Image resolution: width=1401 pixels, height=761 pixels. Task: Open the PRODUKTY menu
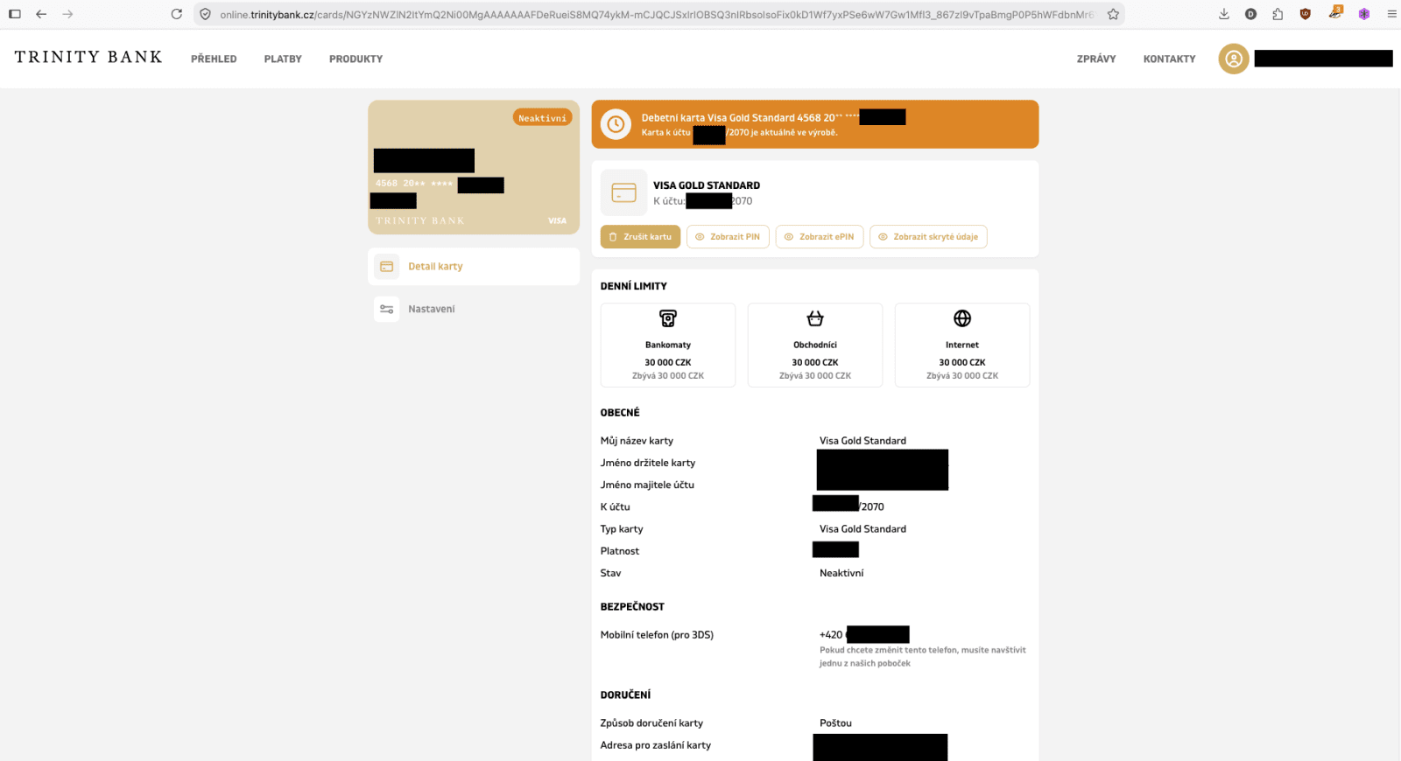pos(356,59)
